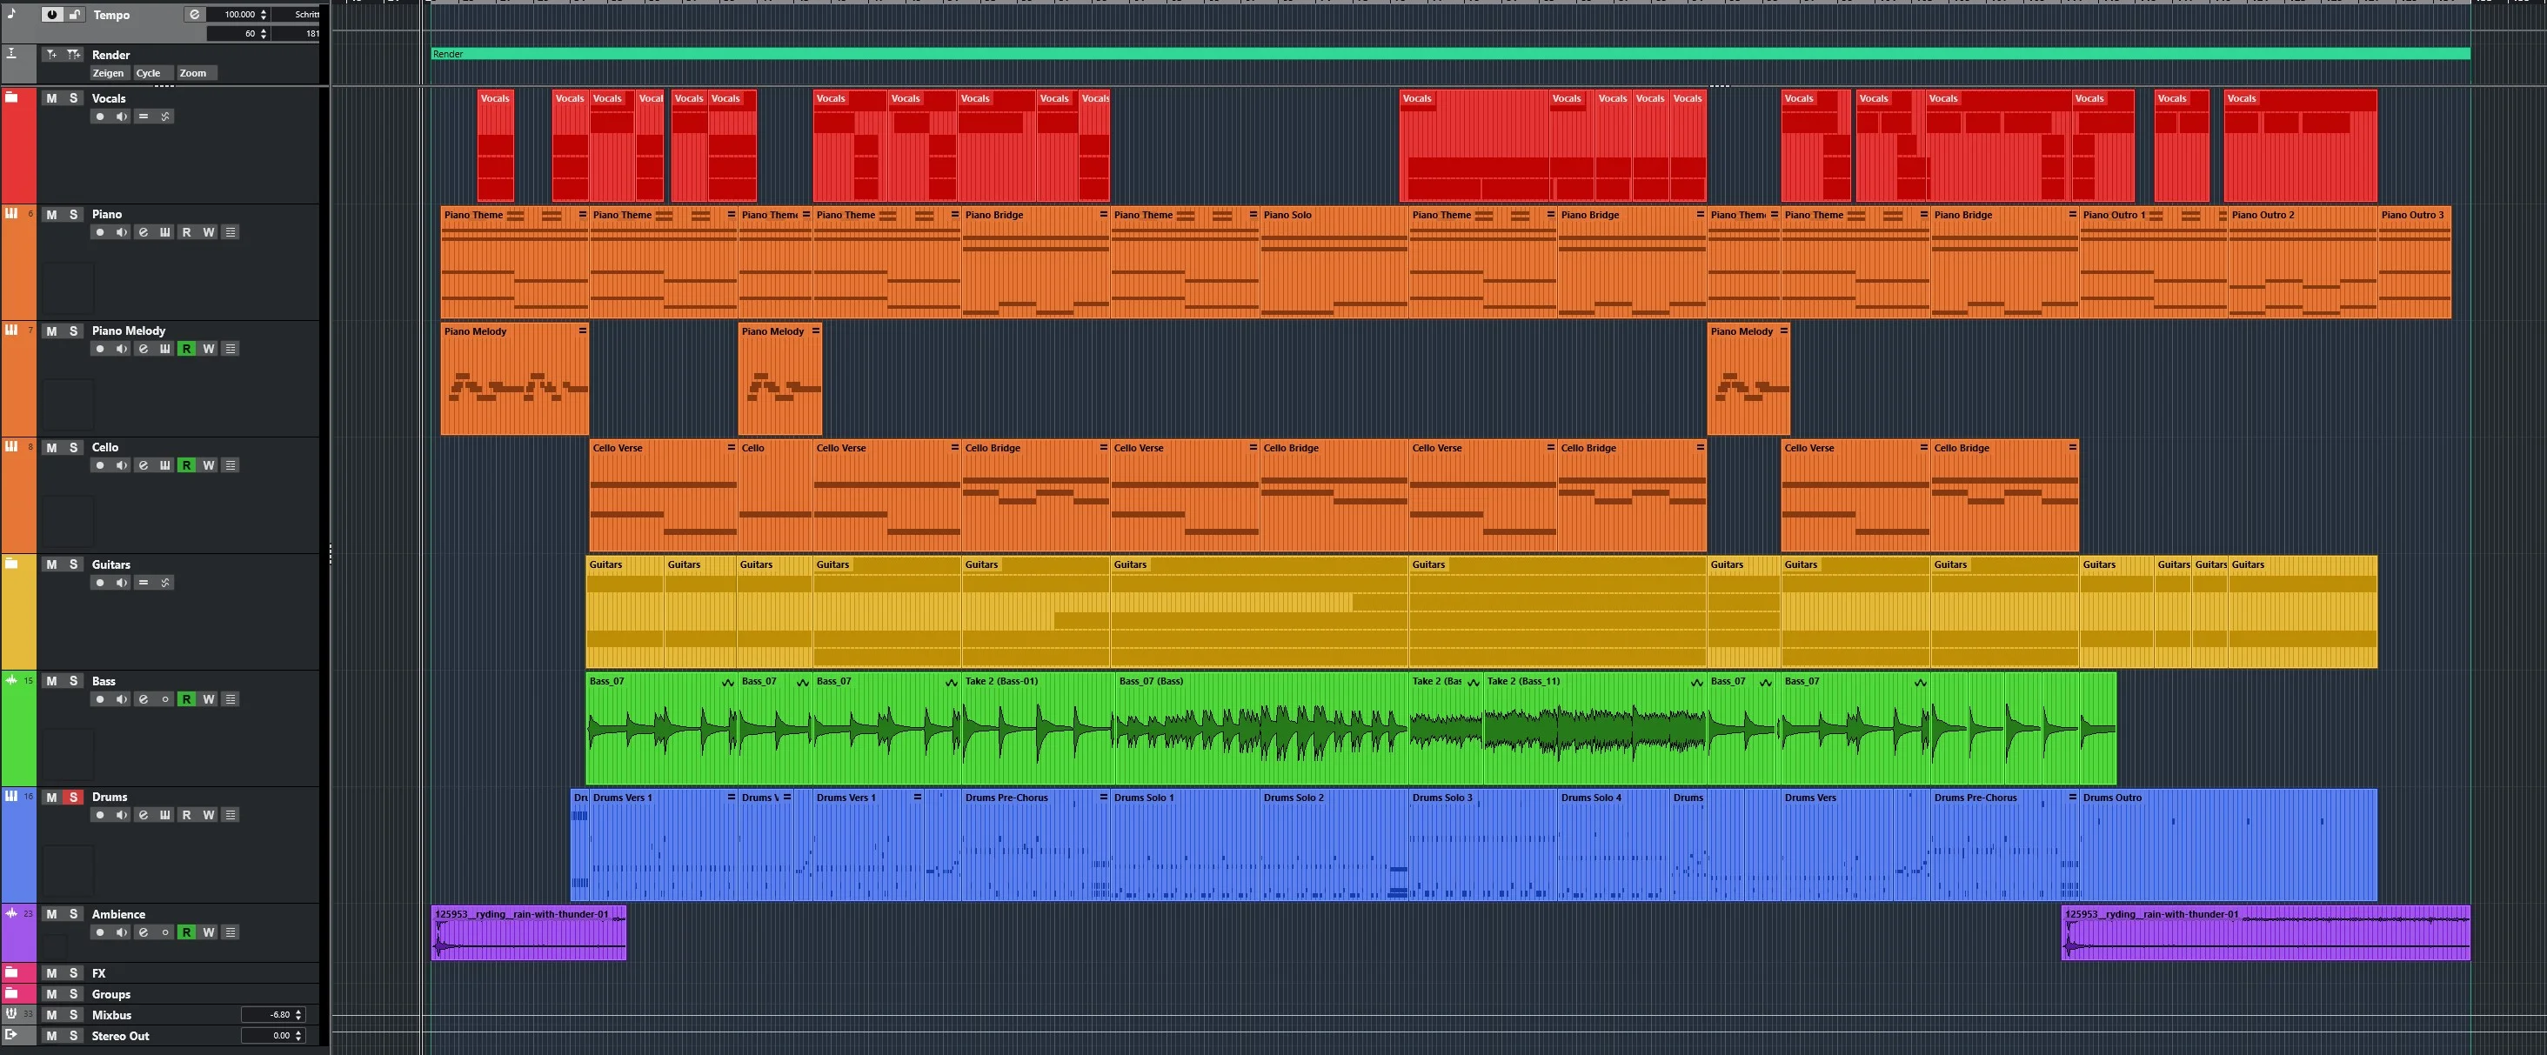The height and width of the screenshot is (1055, 2547).
Task: Open channel settings (e) on Piano Melody track
Action: tap(144, 349)
